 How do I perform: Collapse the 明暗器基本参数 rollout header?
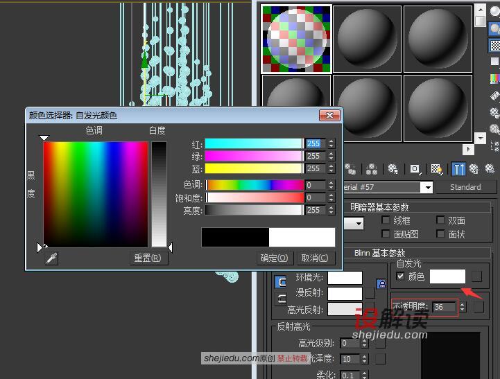pos(379,208)
